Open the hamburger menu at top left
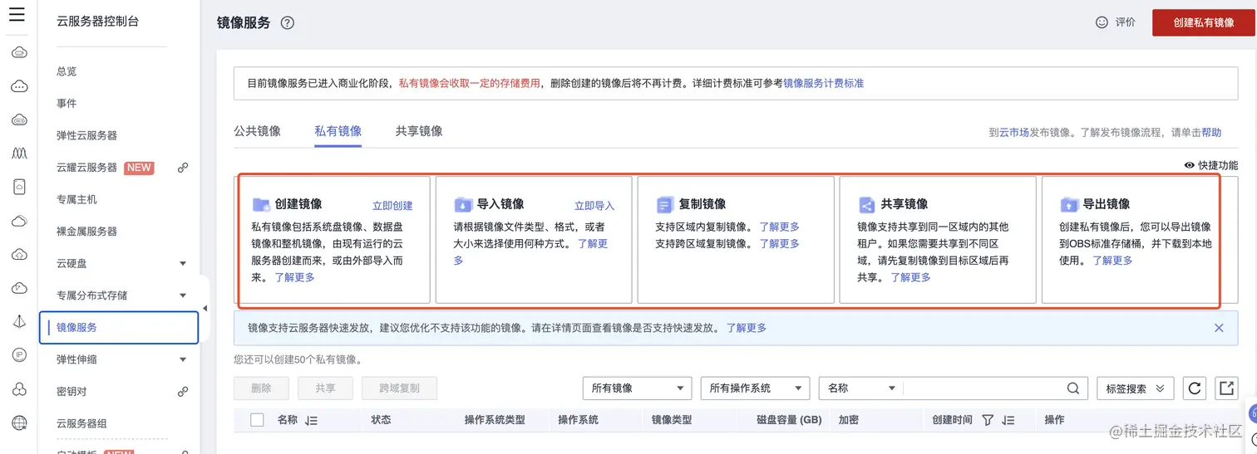Viewport: 1257px width, 454px height. click(x=17, y=14)
